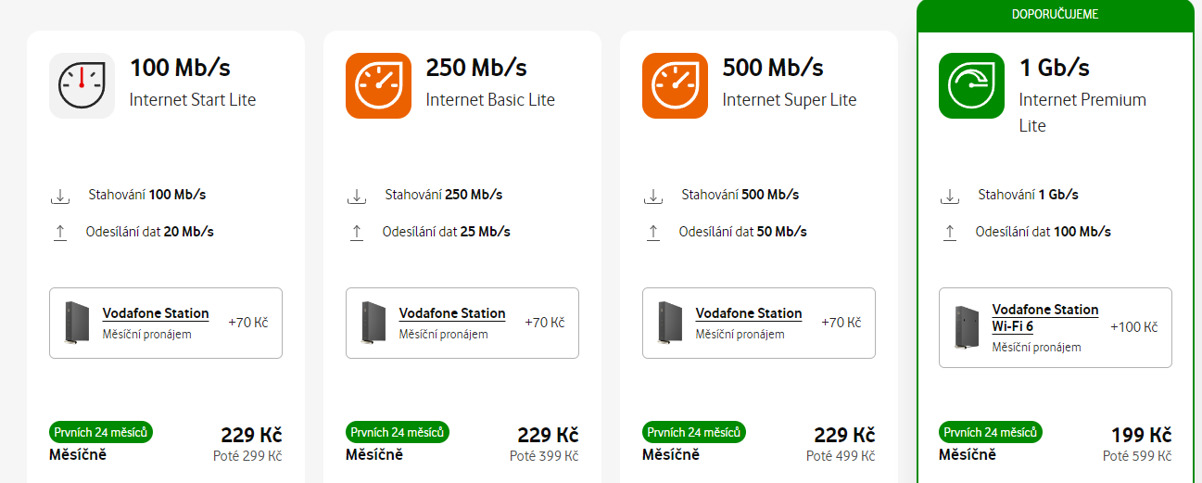The height and width of the screenshot is (483, 1202).
Task: Click the 199 Kč price in Premium Lite
Action: 1141,435
